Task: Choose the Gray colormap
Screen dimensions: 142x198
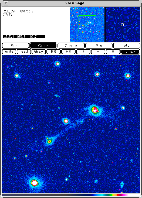Action: coord(39,52)
